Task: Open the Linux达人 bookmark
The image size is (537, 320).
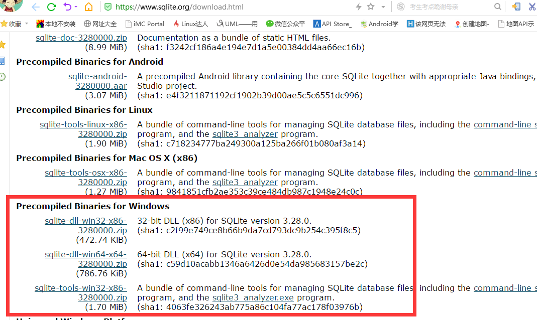Action: pyautogui.click(x=190, y=24)
